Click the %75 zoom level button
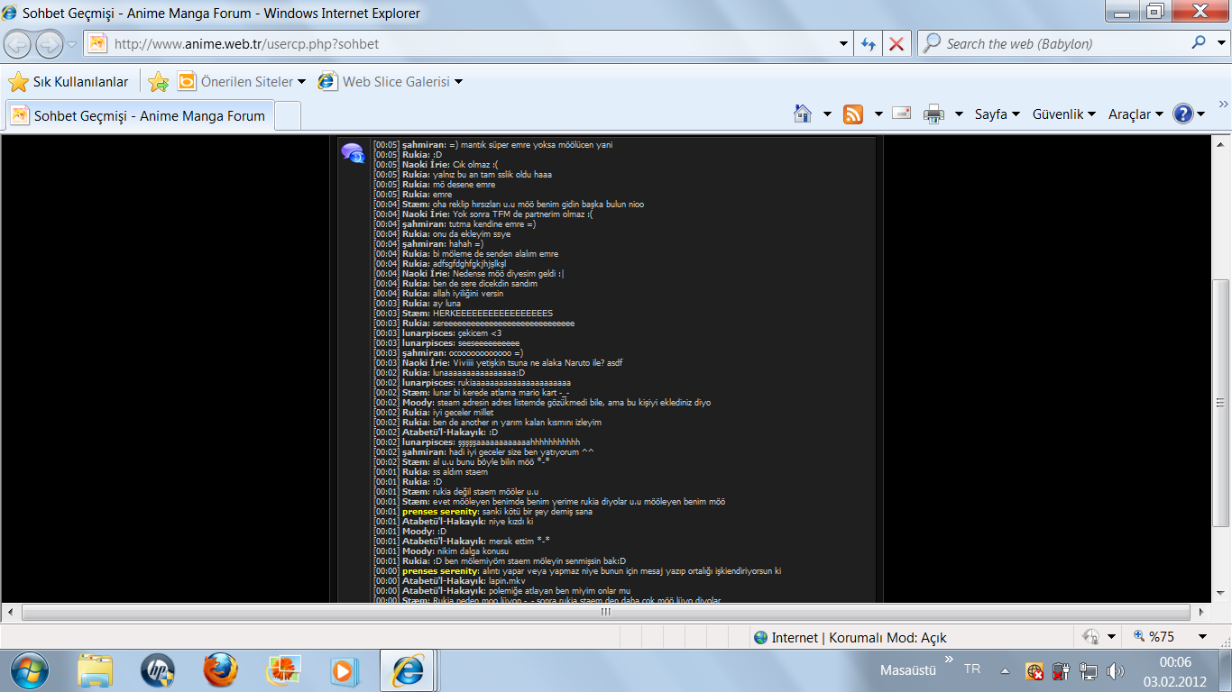This screenshot has height=692, width=1232. coord(1155,637)
